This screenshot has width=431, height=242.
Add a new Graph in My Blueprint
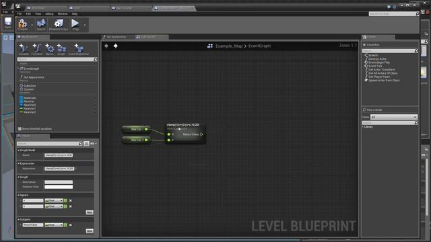(61, 49)
